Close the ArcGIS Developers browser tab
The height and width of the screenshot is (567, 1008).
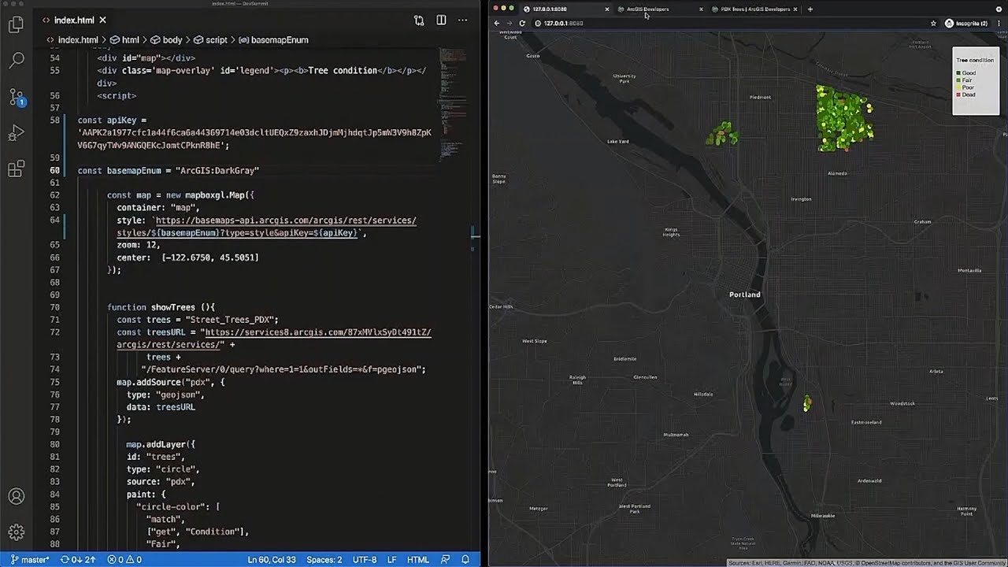coord(701,9)
